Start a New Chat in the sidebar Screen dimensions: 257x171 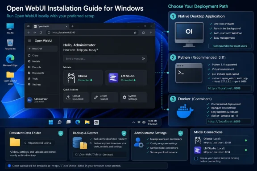pos(42,49)
